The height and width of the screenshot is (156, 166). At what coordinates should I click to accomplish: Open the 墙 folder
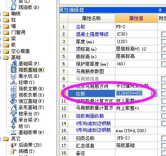point(6,26)
